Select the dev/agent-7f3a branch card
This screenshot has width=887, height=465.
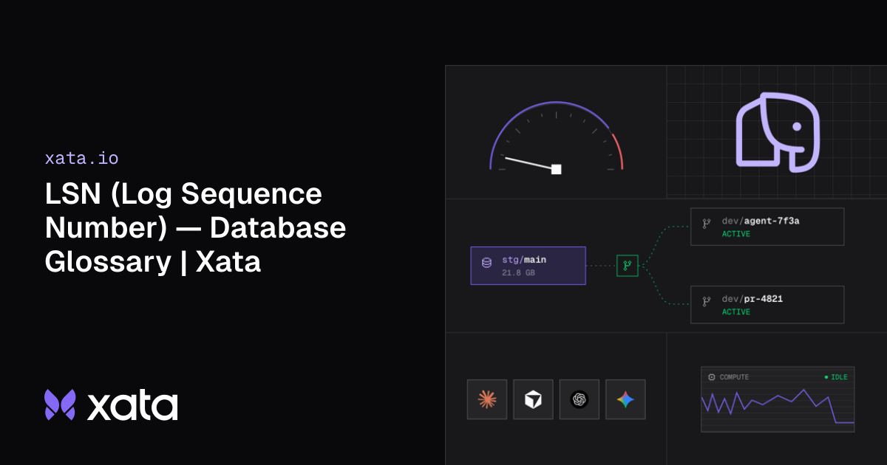point(767,227)
